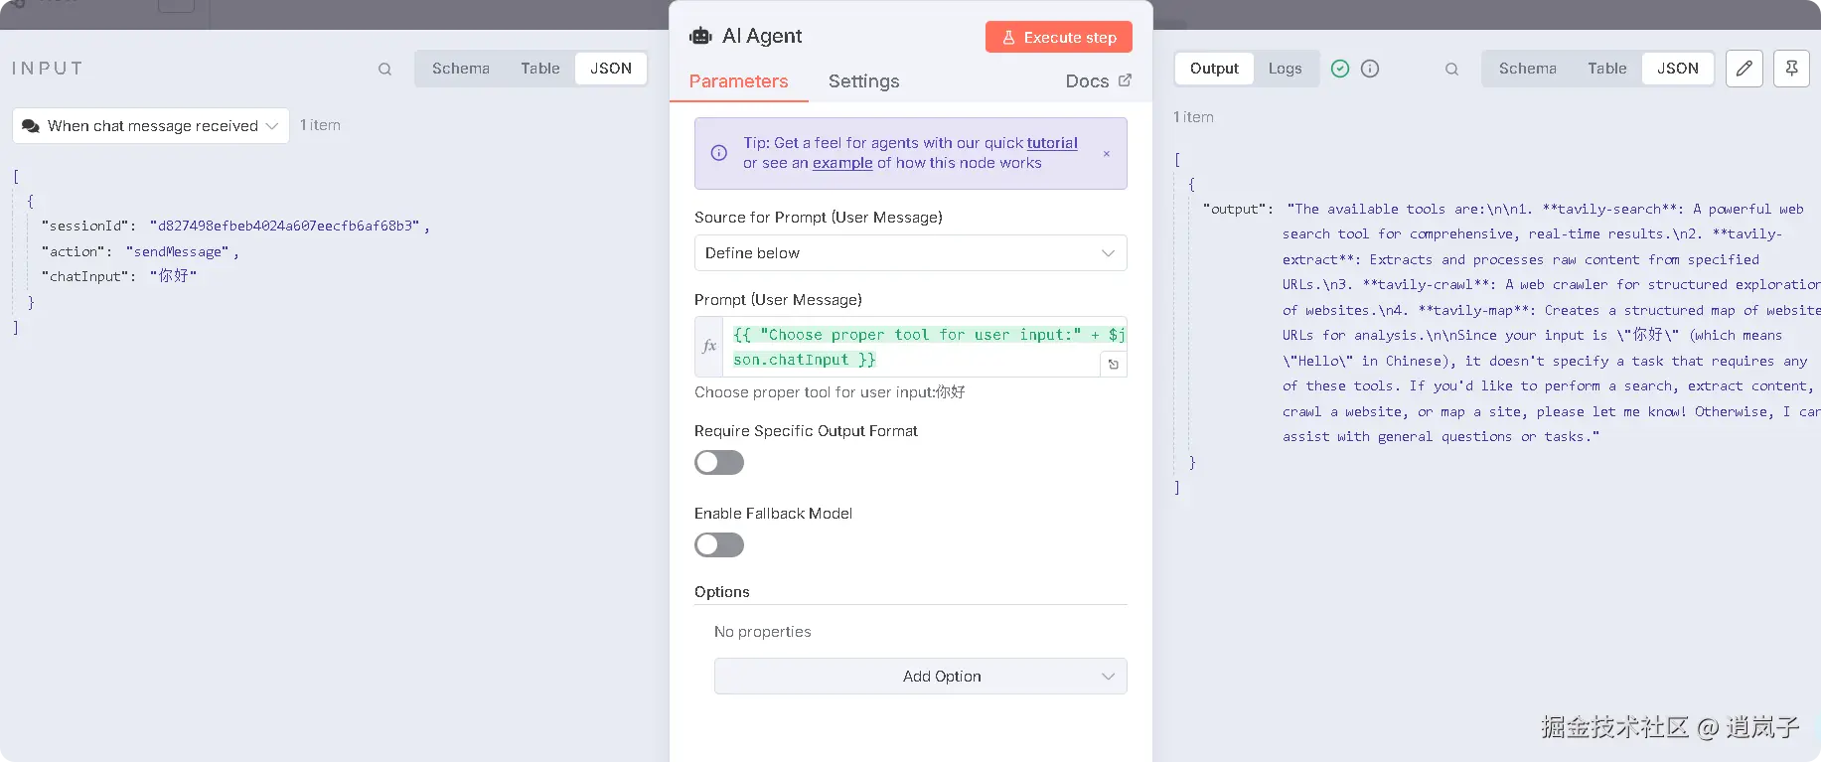This screenshot has width=1821, height=762.
Task: Select the Logs tab in the output panel
Action: pos(1285,69)
